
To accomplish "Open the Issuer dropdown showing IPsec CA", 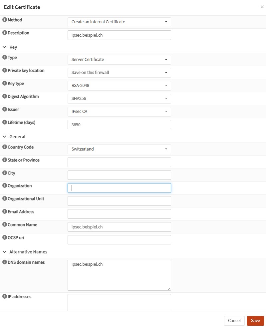I will click(119, 112).
